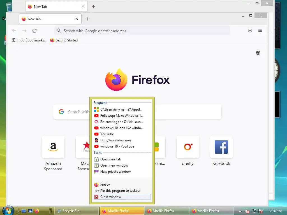
Task: Launch Firefox from the jump list
Action: pos(122,184)
